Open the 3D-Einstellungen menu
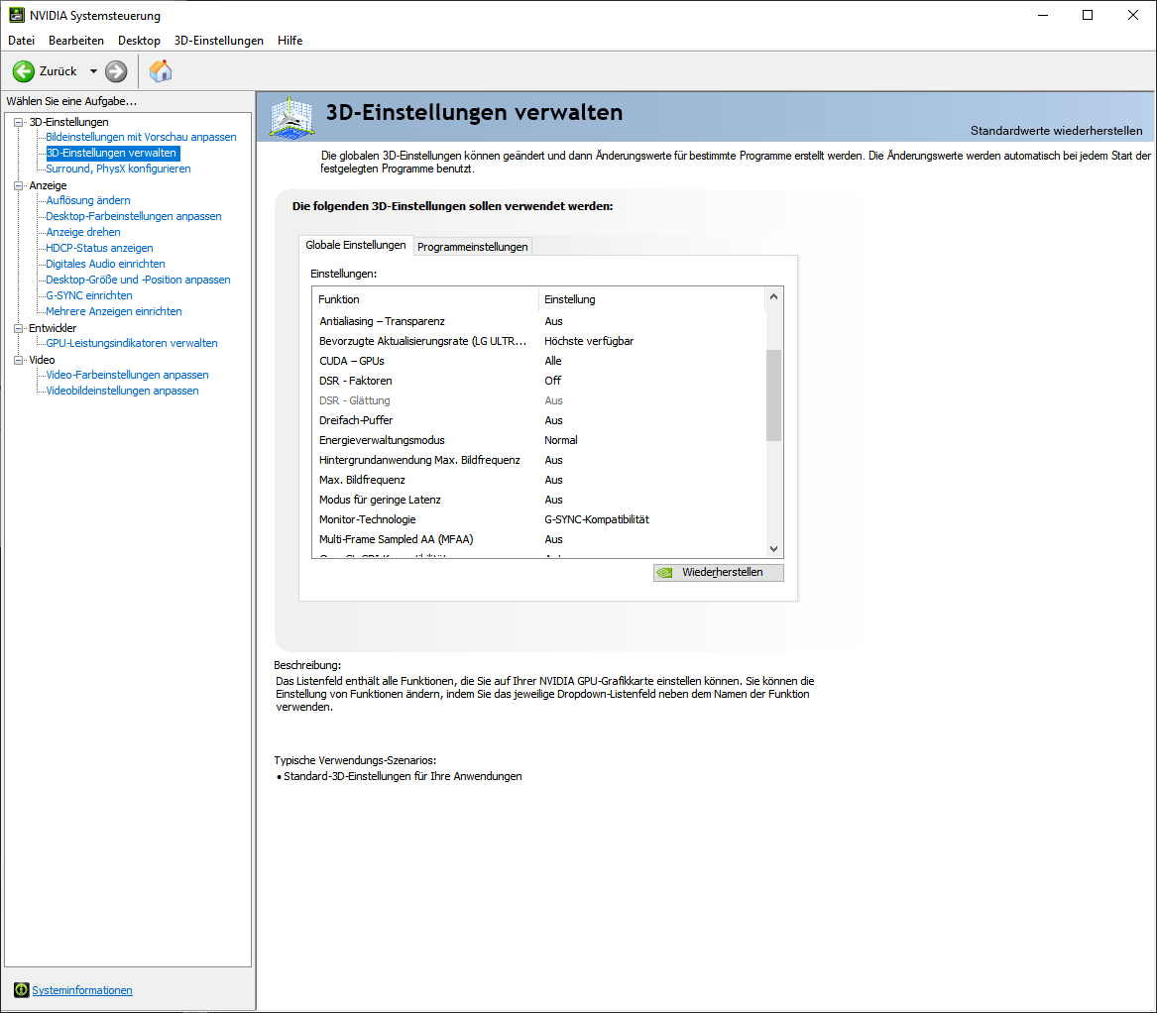 click(218, 41)
